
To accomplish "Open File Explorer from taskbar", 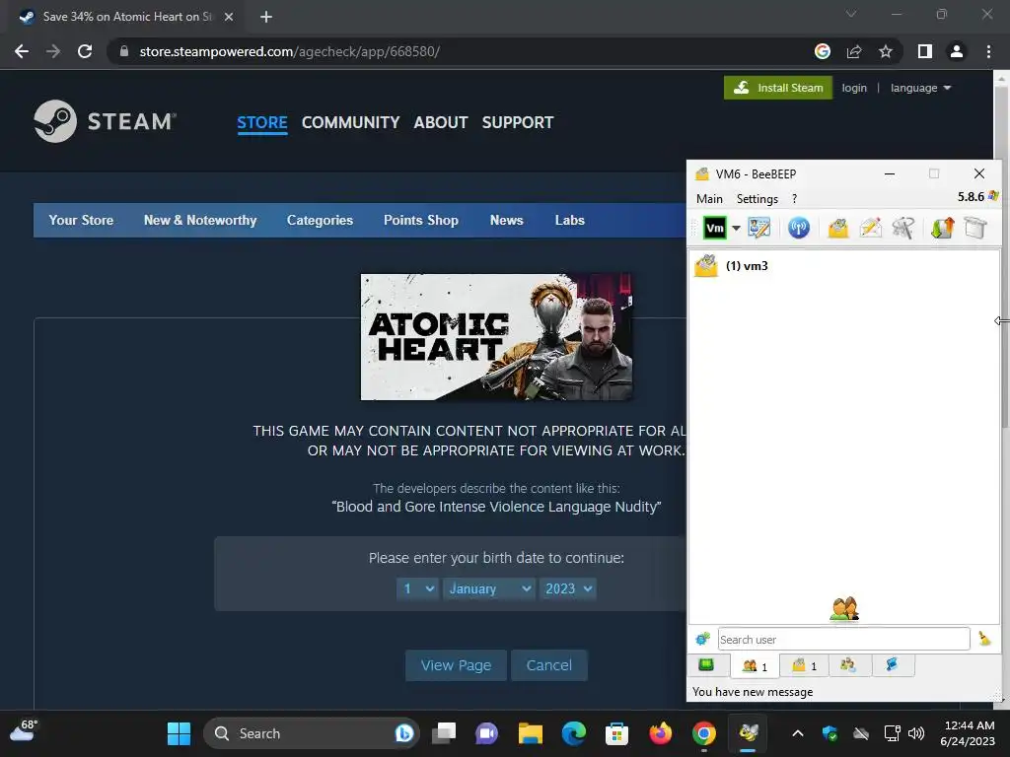I will click(530, 733).
